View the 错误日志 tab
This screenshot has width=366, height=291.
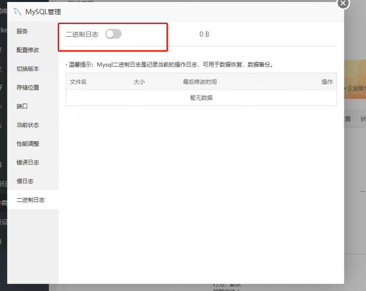[x=28, y=163]
